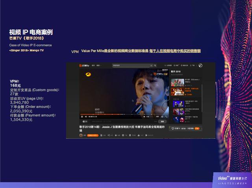Click 'Case of Video IP E-commerce' text
This screenshot has height=188, width=252.
click(x=31, y=45)
